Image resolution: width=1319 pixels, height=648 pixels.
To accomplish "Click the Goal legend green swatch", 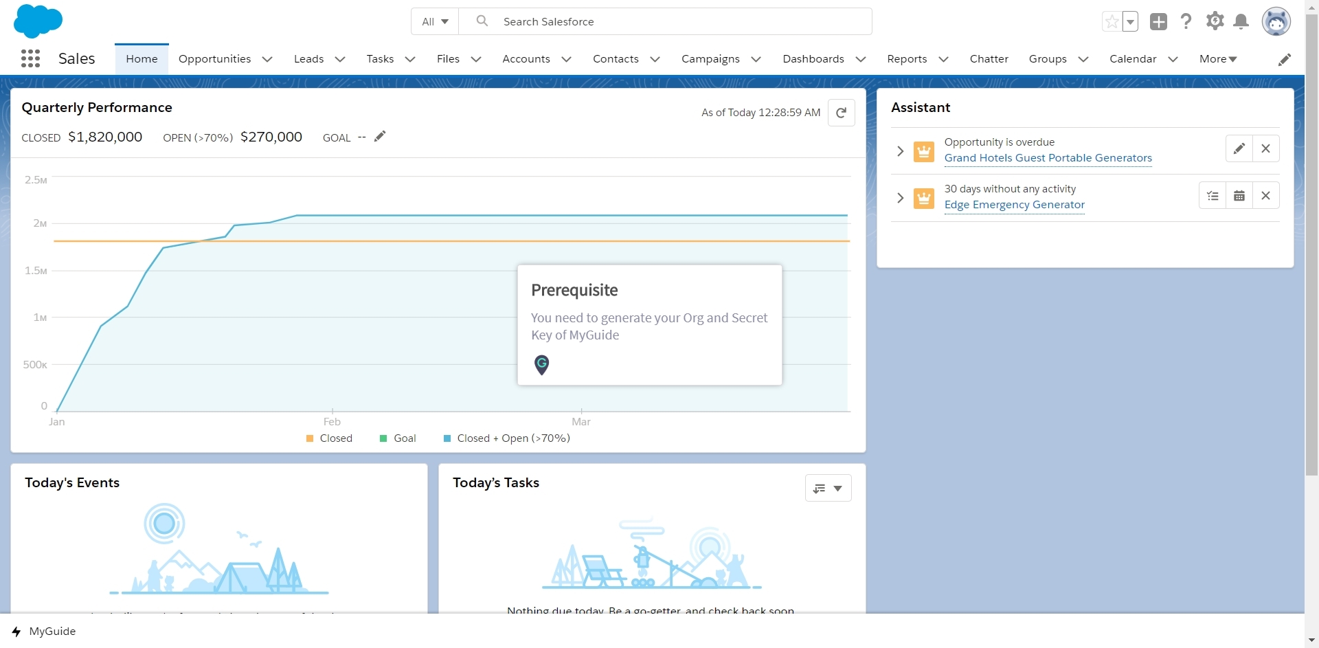I will [383, 438].
